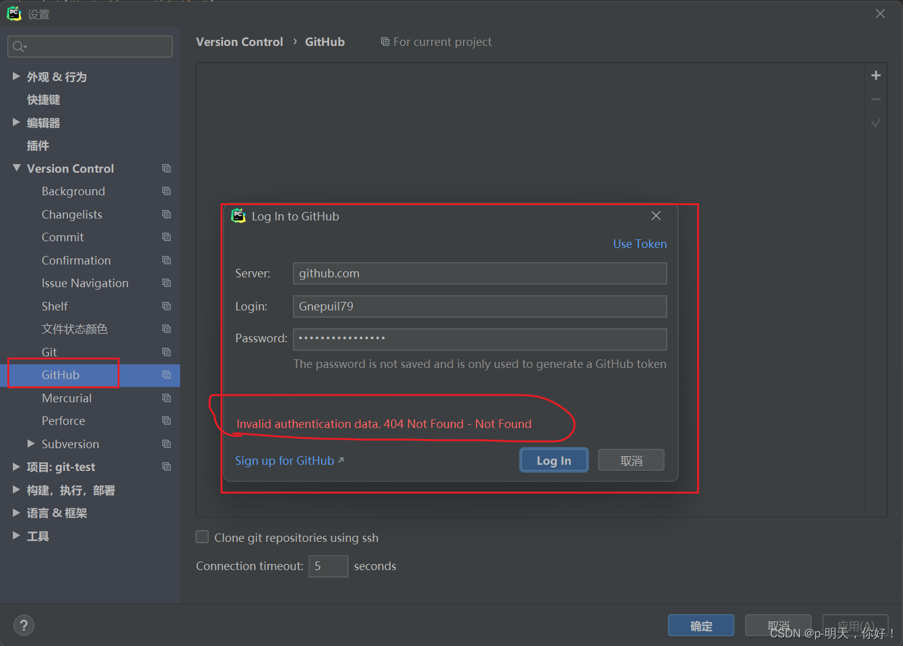903x646 pixels.
Task: Focus the settings search box
Action: (90, 47)
